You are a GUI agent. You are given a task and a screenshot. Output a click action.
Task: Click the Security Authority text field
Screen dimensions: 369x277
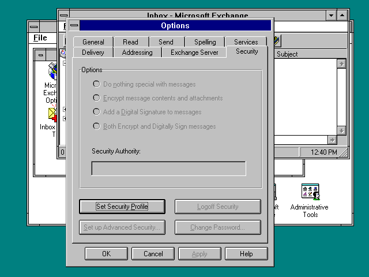(169, 169)
